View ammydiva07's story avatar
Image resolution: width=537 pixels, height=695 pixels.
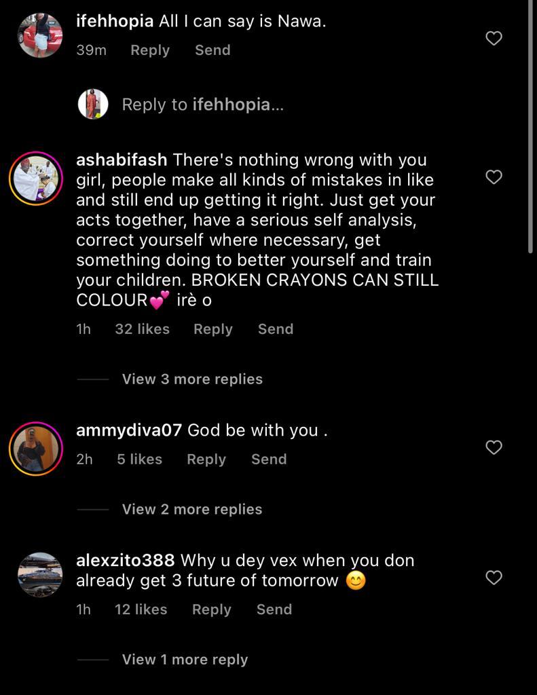tap(36, 449)
